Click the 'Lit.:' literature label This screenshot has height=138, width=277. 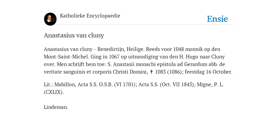click(x=48, y=84)
